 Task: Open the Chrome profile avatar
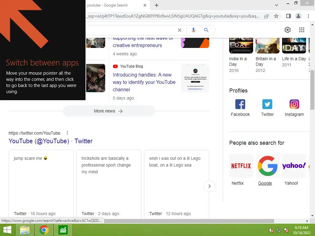point(298,16)
